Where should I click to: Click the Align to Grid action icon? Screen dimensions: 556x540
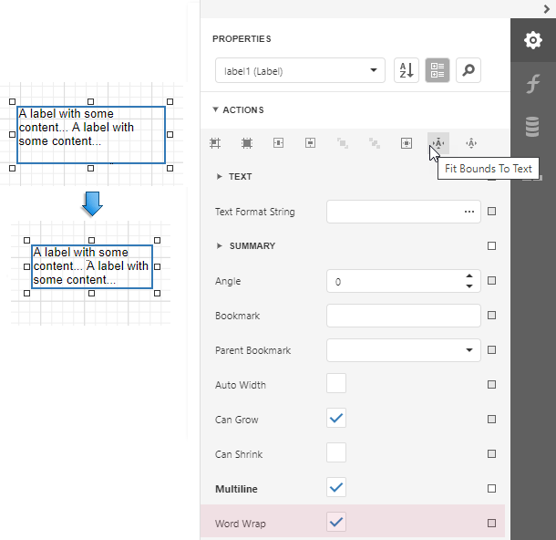[x=215, y=143]
